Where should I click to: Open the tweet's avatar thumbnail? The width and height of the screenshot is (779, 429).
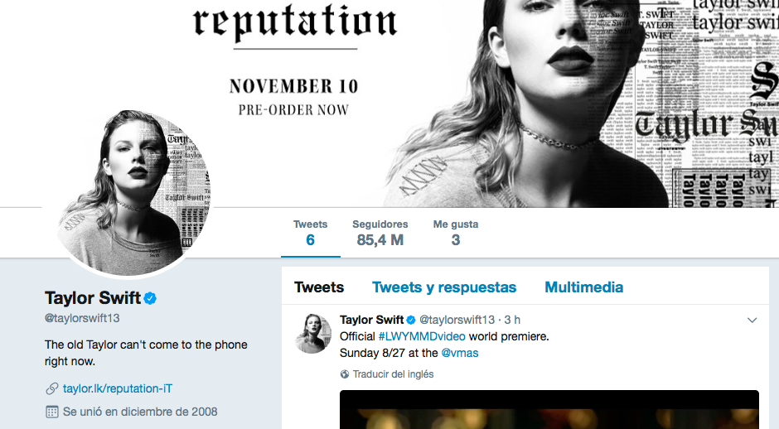[314, 334]
